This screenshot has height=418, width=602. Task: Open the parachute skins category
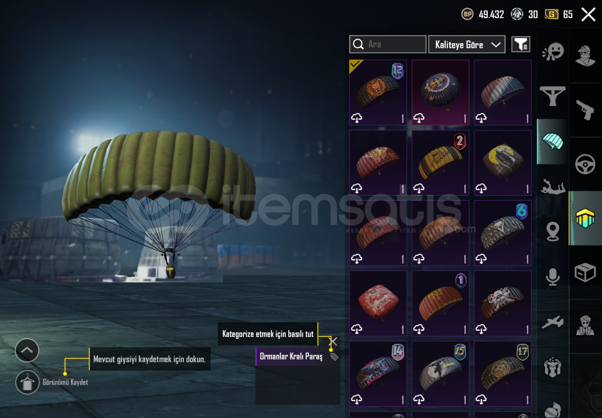[x=553, y=142]
